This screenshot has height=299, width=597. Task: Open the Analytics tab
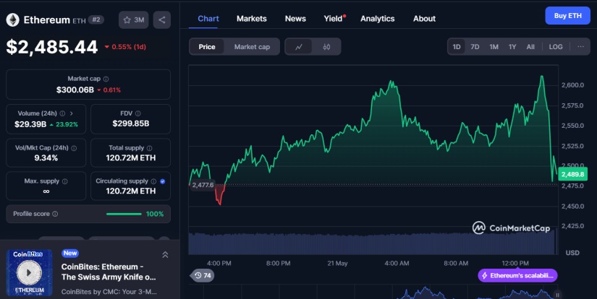coord(377,18)
